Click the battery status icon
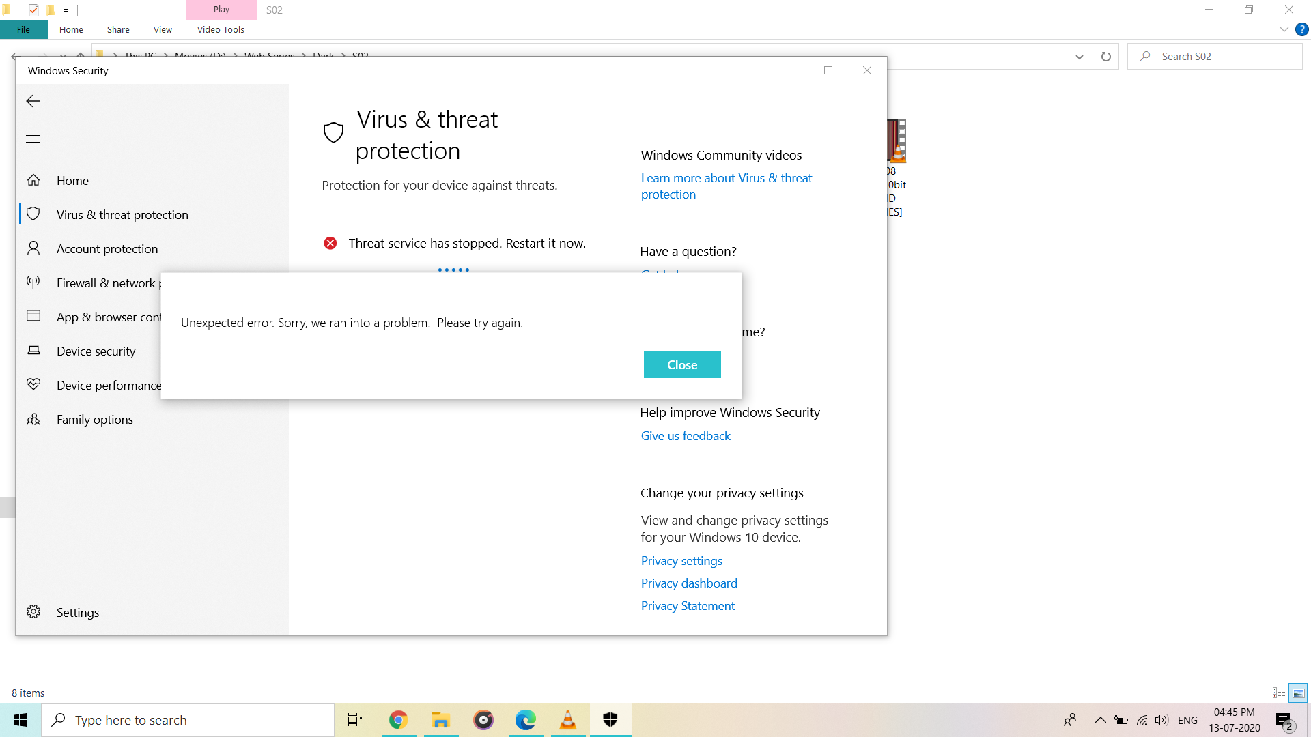This screenshot has height=737, width=1311. pos(1121,720)
